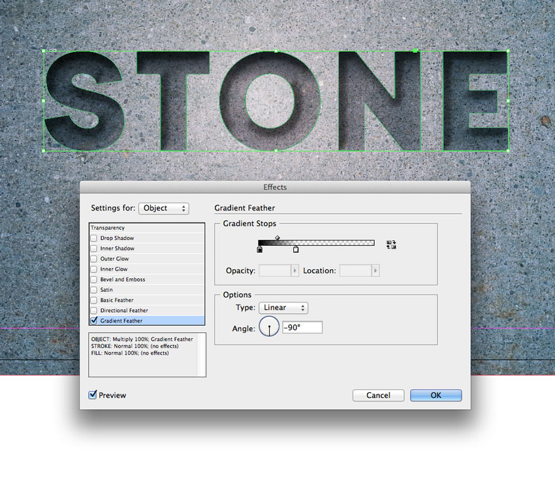Open the Settings for: Object dropdown
This screenshot has width=555, height=477.
click(163, 208)
